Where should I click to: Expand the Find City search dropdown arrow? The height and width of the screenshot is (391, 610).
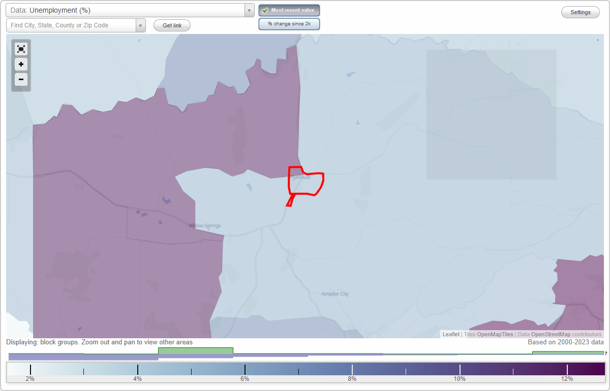[141, 25]
